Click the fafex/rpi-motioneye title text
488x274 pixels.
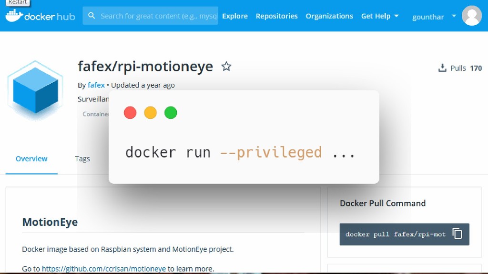coord(145,66)
